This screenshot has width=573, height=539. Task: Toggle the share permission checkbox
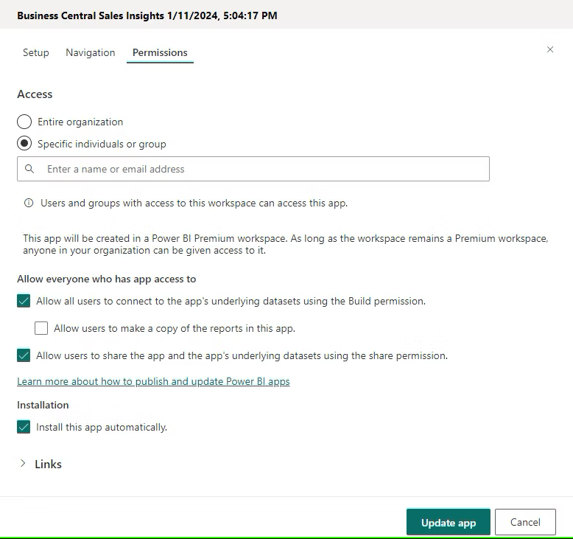point(24,355)
